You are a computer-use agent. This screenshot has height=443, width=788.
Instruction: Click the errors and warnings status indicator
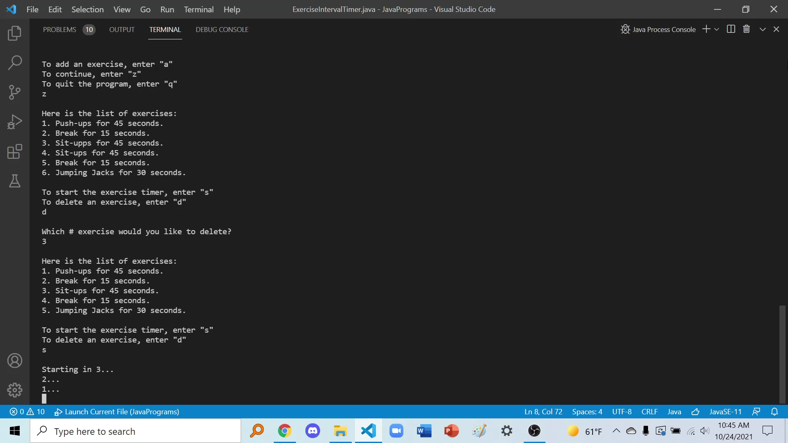[x=27, y=412]
